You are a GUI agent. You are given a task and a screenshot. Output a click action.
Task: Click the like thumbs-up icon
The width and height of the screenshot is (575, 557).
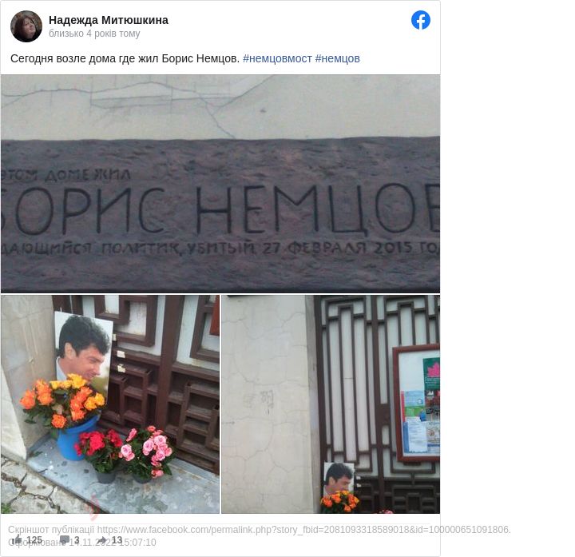click(18, 539)
